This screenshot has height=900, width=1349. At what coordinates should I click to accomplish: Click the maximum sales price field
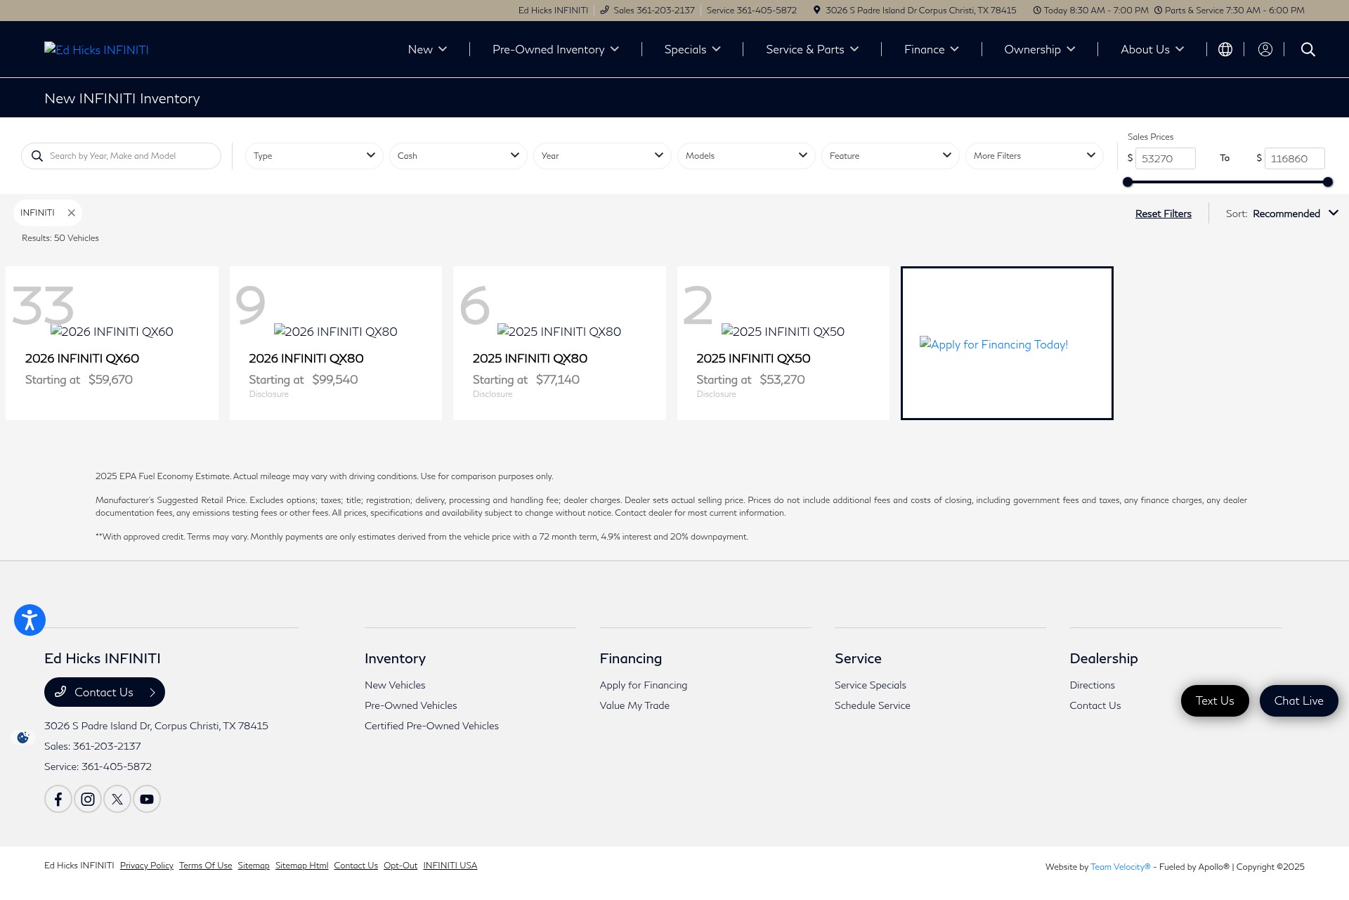click(1295, 158)
